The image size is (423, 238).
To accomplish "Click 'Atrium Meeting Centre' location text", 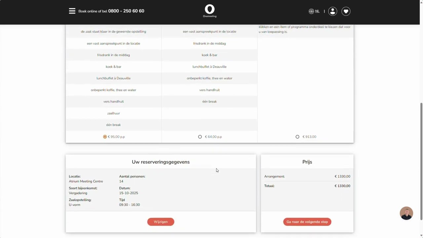I will pos(86,181).
